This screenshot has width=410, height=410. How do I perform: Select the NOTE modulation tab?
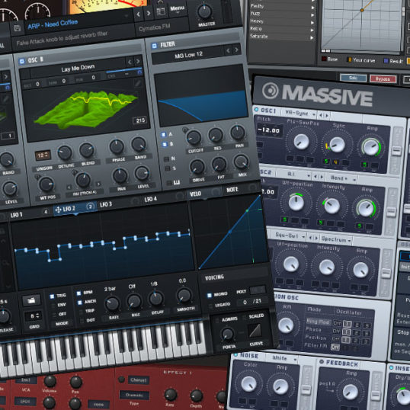tap(232, 189)
